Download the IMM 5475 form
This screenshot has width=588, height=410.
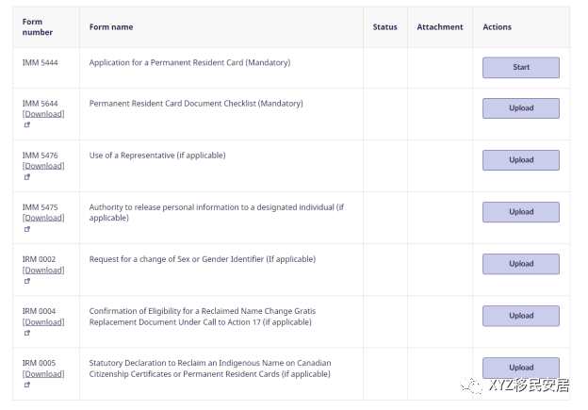pyautogui.click(x=43, y=218)
